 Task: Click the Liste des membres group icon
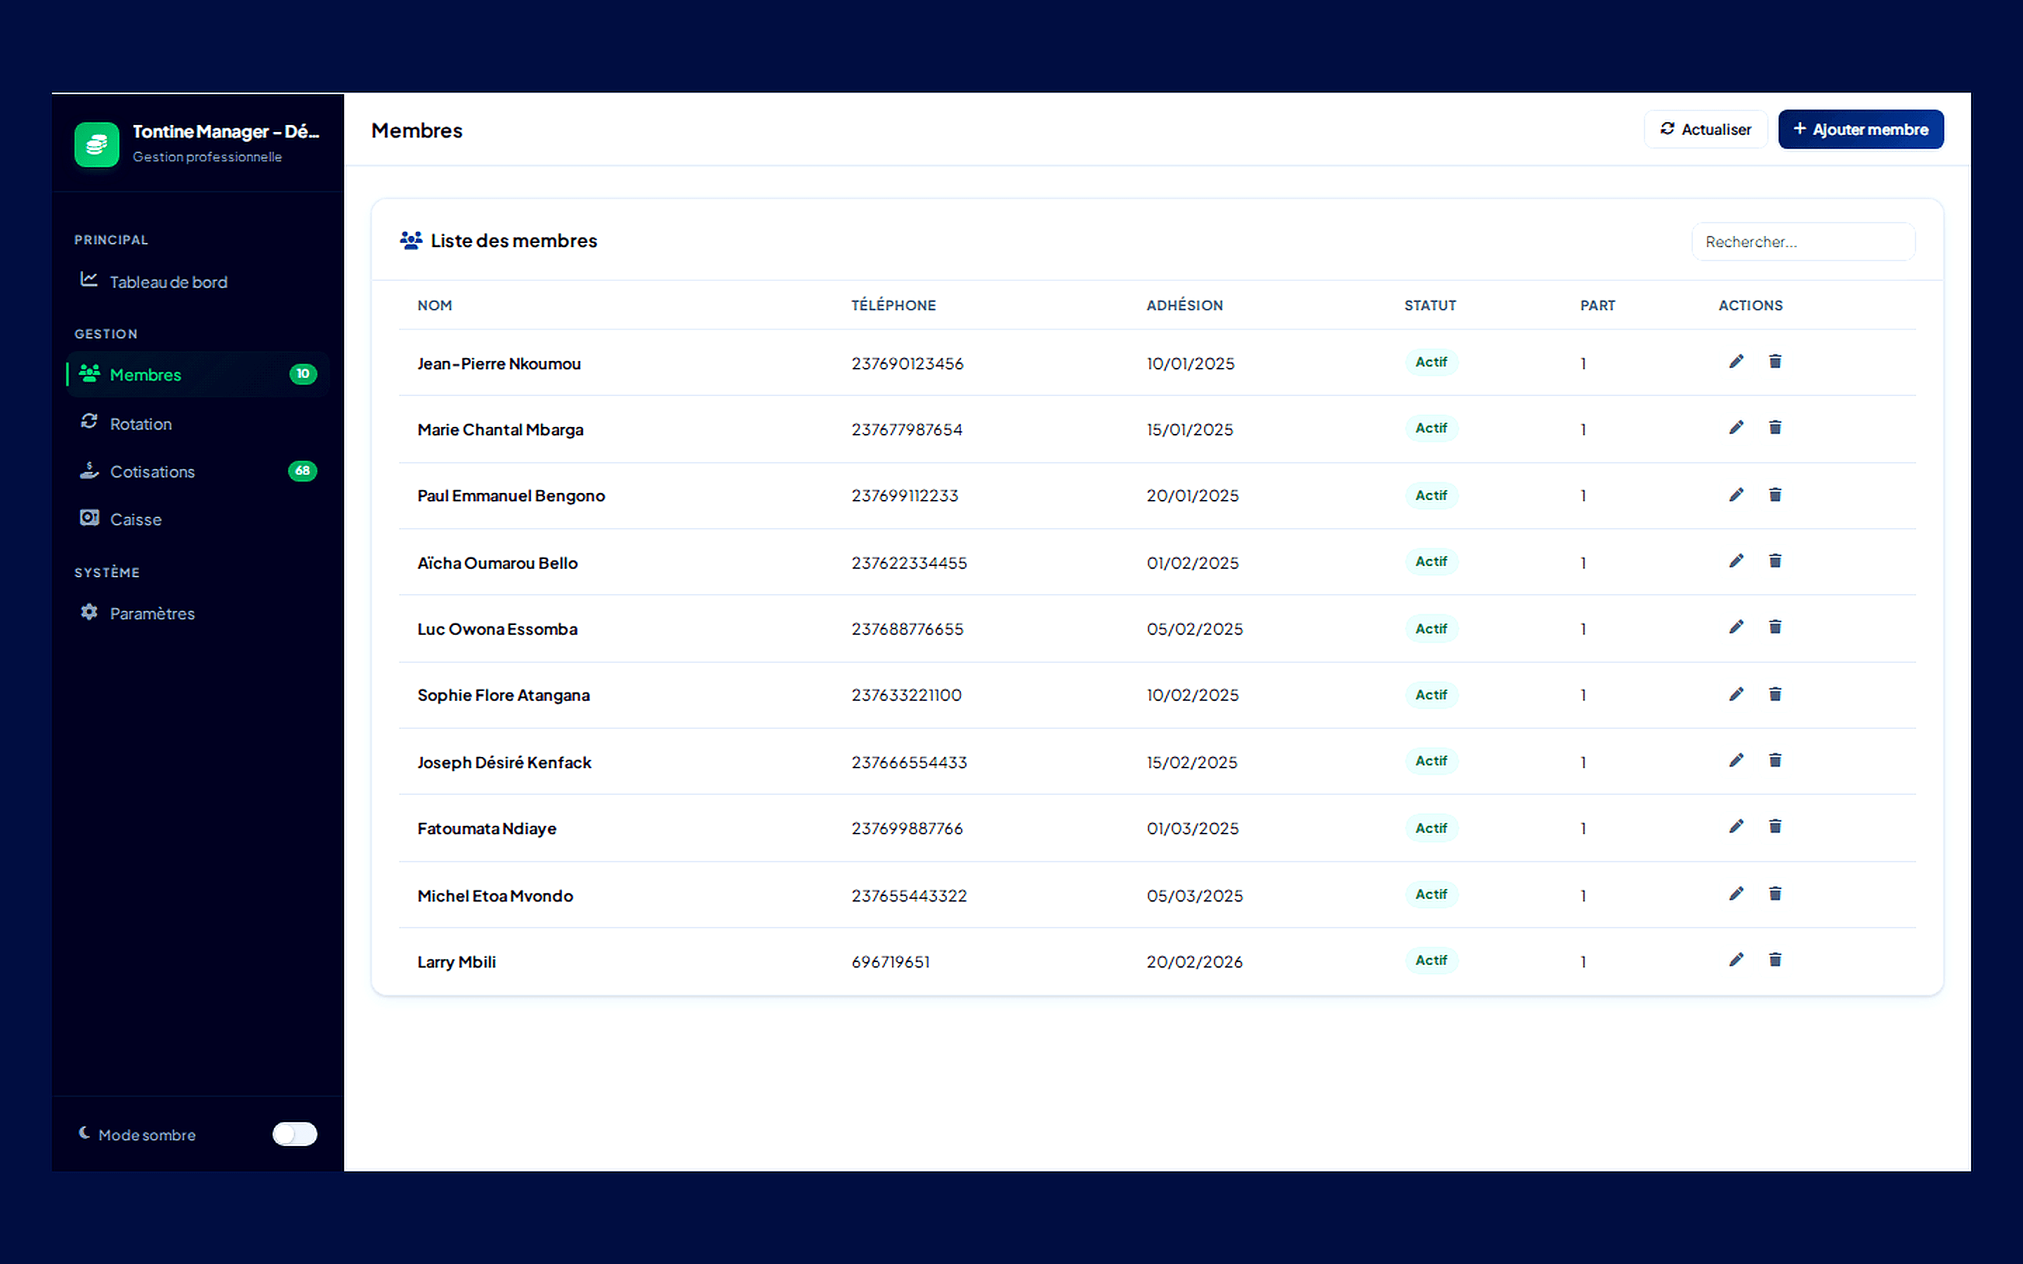[x=410, y=240]
